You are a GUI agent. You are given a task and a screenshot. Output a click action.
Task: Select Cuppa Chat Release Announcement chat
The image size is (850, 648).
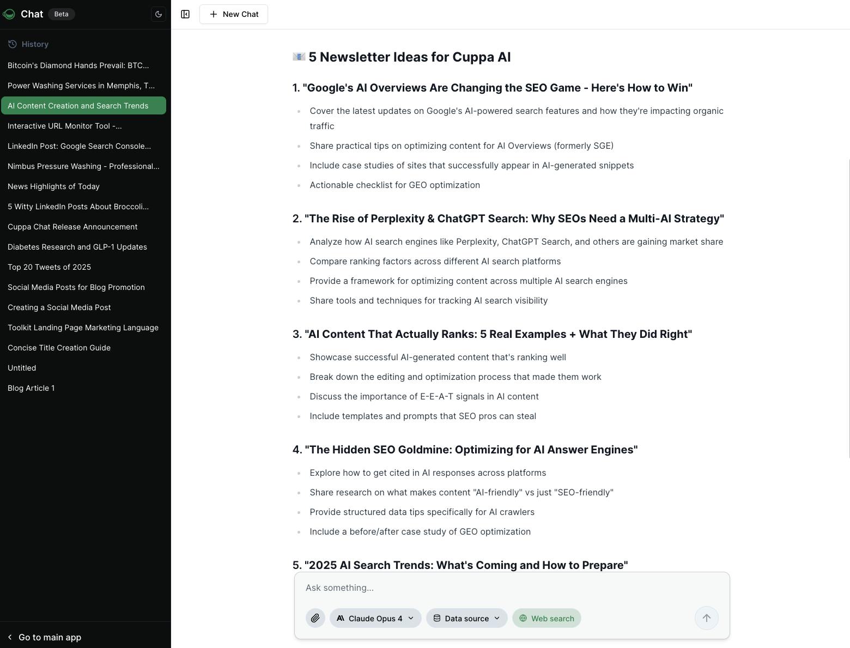tap(72, 227)
